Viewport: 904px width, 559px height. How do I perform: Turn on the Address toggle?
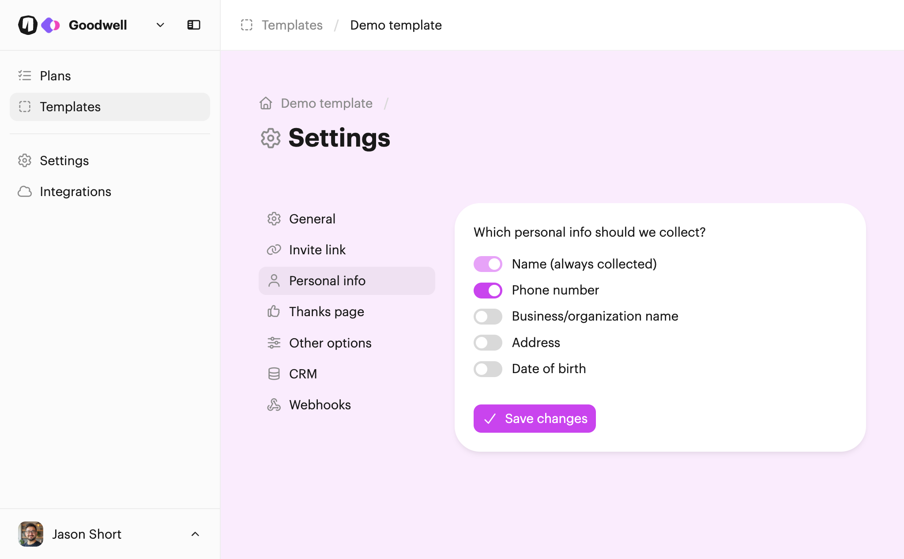click(x=488, y=343)
